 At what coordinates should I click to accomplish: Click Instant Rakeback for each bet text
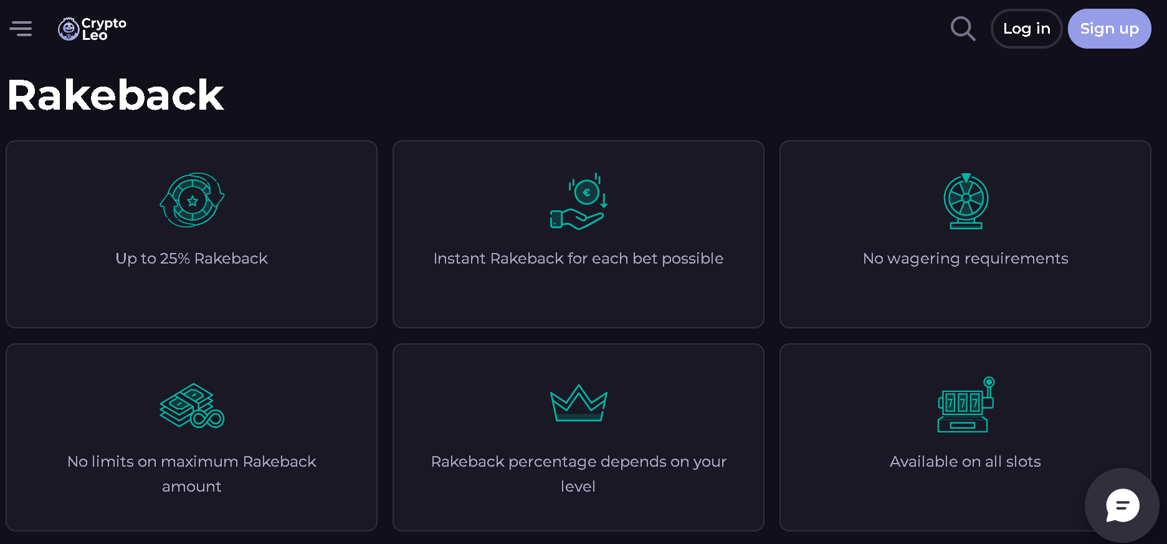coord(578,259)
